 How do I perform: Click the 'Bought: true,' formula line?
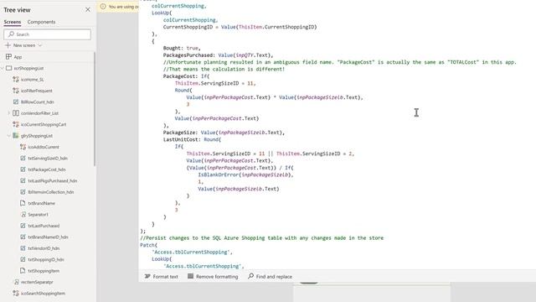coord(182,48)
